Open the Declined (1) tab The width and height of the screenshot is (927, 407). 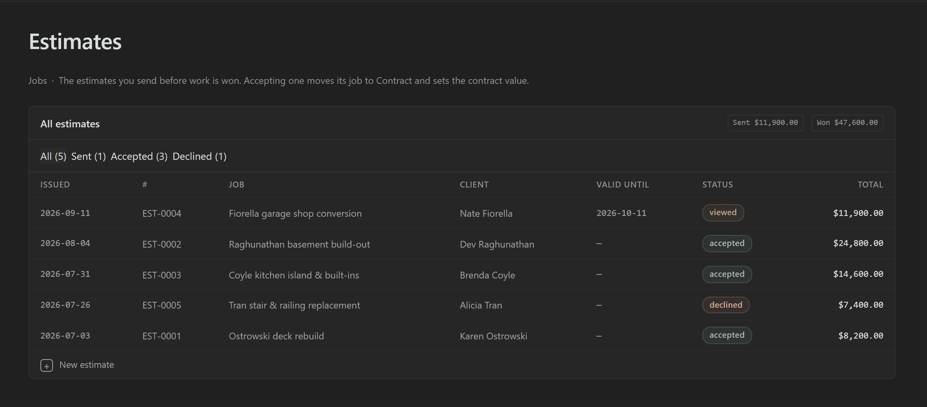tap(200, 156)
